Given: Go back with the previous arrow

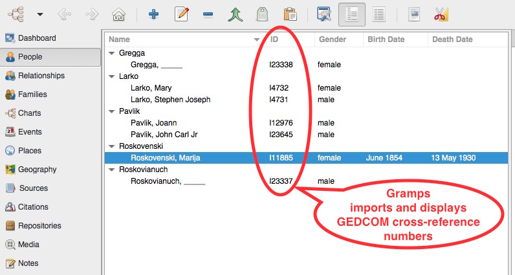Looking at the screenshot, I should coord(65,14).
